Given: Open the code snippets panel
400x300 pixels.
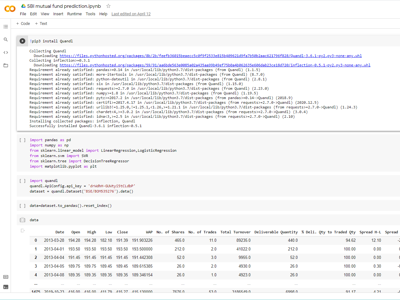Looking at the screenshot, I should 6,52.
